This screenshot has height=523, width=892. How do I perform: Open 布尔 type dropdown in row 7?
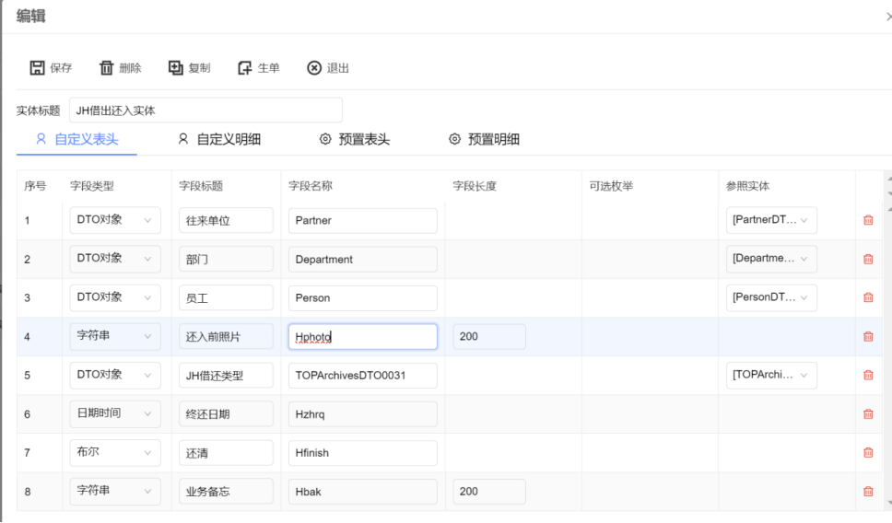(115, 452)
